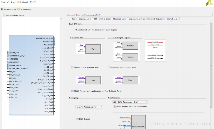Click the Target block in legacy diagram
Image resolution: width=214 pixels, height=129 pixels.
click(130, 57)
